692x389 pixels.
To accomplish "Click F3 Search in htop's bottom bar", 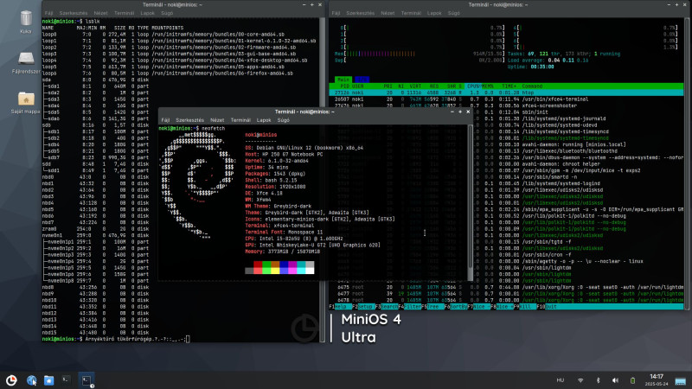I will coord(387,307).
